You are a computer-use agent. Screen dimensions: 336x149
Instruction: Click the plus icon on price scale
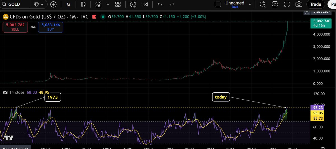pos(307,12)
